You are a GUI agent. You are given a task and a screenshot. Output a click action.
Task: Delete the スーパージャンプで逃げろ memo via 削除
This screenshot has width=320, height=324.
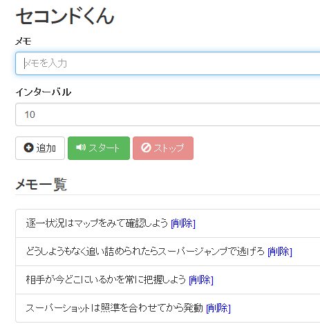pyautogui.click(x=280, y=252)
